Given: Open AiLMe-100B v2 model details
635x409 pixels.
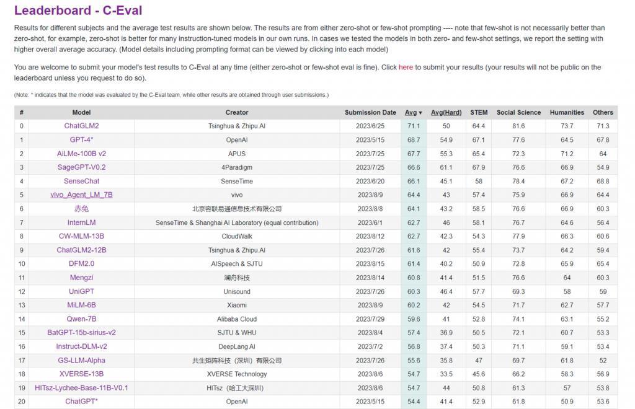Looking at the screenshot, I should pyautogui.click(x=81, y=154).
